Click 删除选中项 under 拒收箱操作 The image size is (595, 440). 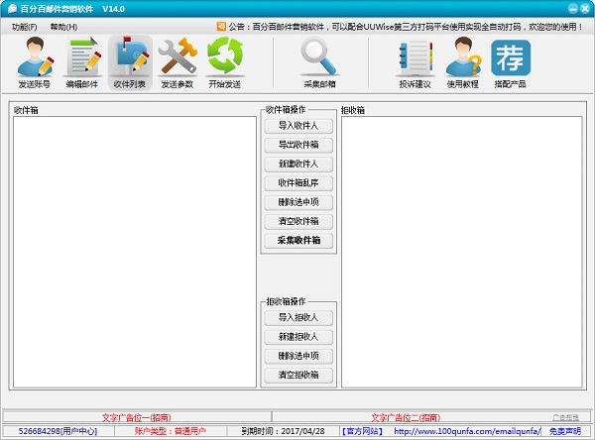pos(298,356)
